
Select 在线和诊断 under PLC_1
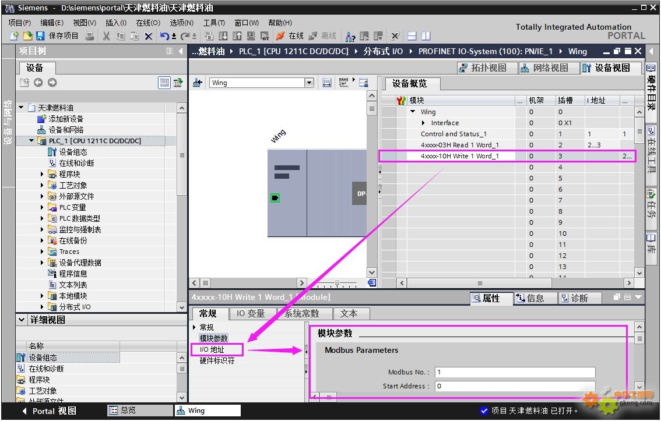pyautogui.click(x=76, y=163)
